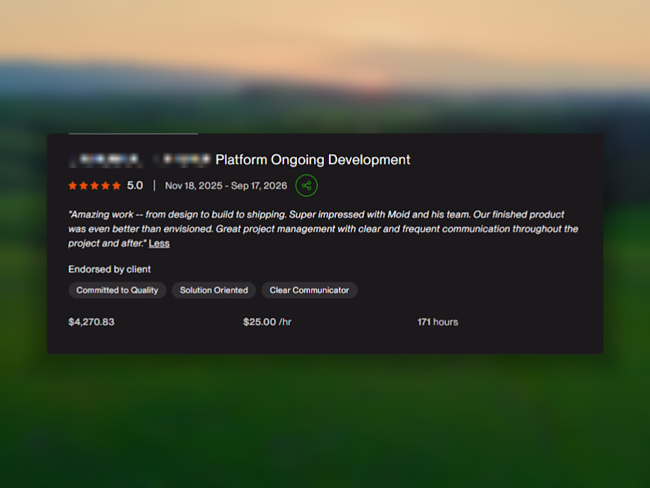The image size is (650, 488).
Task: Select the Solution Oriented tag
Action: coord(214,290)
